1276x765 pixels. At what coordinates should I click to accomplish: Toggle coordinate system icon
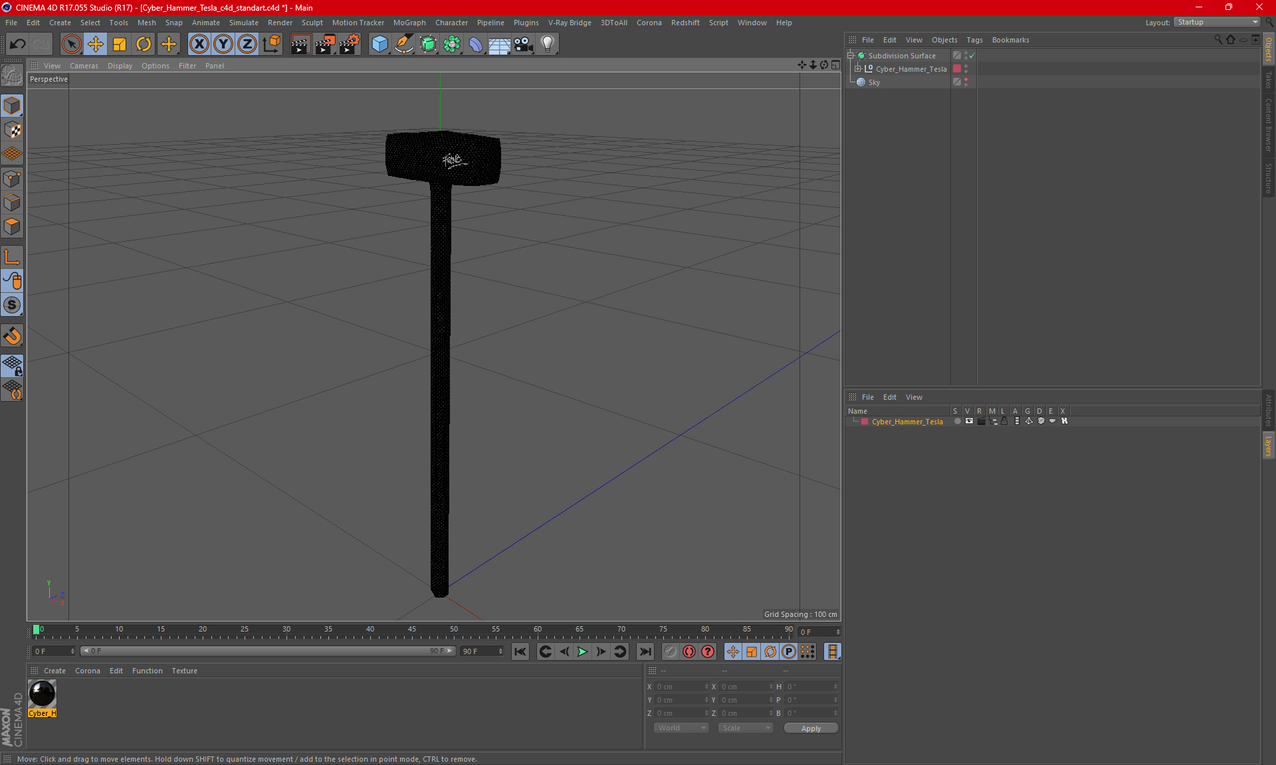(x=271, y=44)
